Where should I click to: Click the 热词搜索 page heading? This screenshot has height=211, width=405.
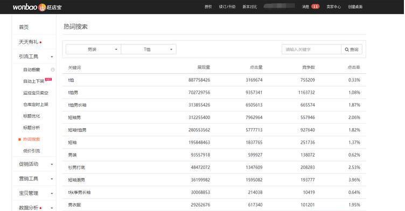pyautogui.click(x=75, y=26)
